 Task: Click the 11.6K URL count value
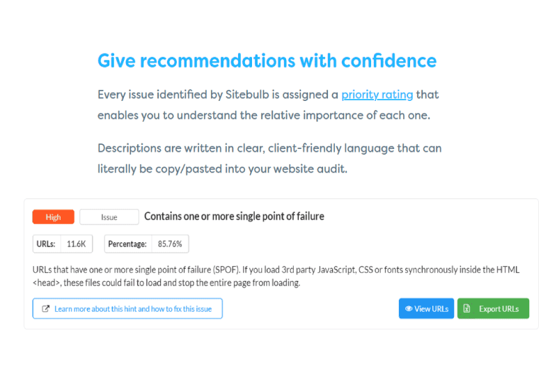77,244
